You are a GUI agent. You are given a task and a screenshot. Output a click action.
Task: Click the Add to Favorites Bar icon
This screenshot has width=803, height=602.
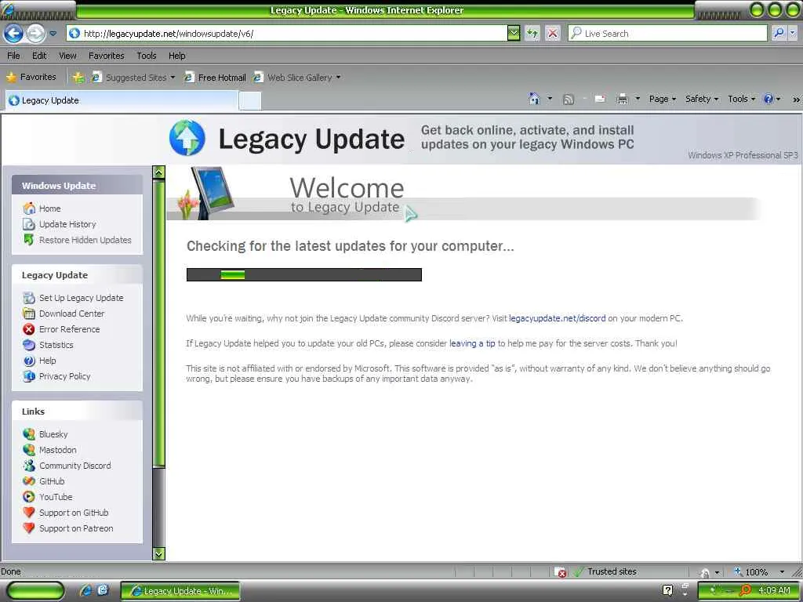coord(78,78)
